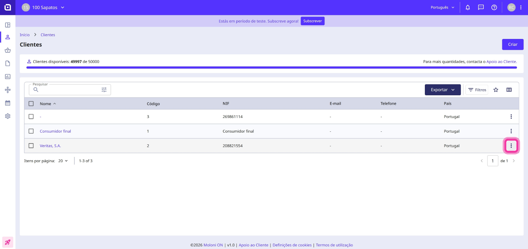Open the shopping basket sidebar icon
The image size is (528, 249).
point(8,50)
